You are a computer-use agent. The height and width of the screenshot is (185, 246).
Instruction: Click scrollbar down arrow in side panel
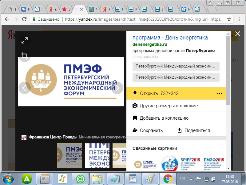coord(228,168)
